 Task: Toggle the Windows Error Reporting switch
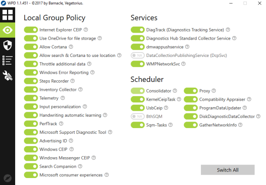click(31, 72)
